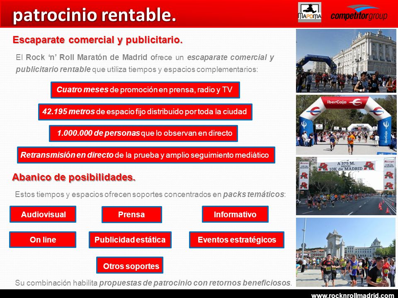Click the 42.195 metros box
Viewport: 398px width, 298px height.
[145, 112]
